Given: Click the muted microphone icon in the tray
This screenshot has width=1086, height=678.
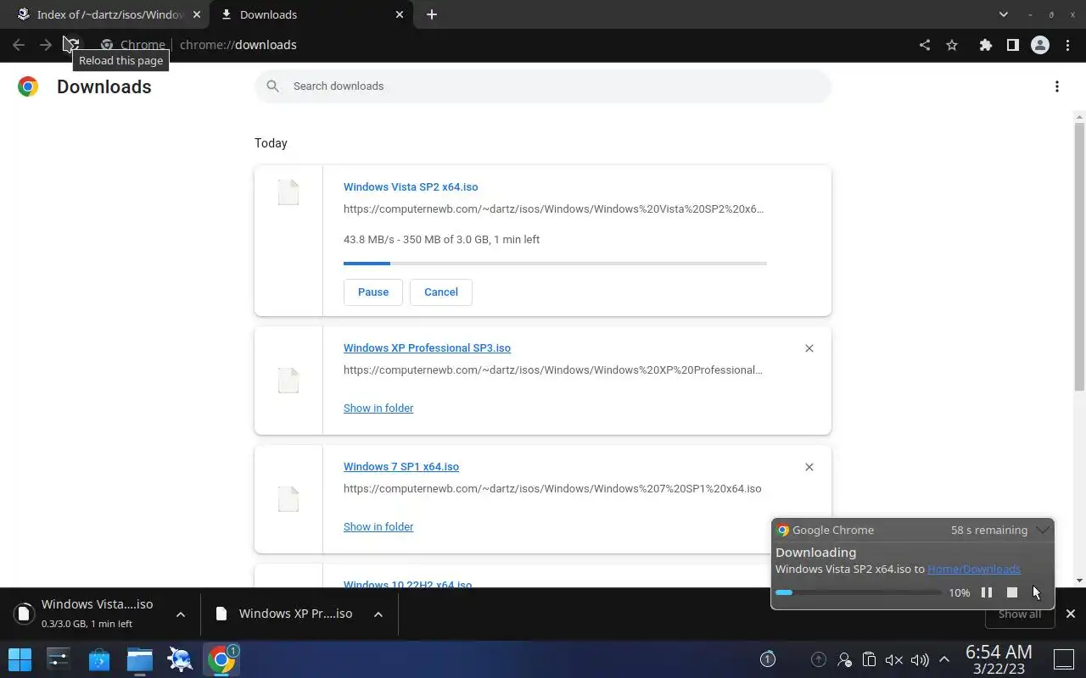Looking at the screenshot, I should [x=893, y=659].
